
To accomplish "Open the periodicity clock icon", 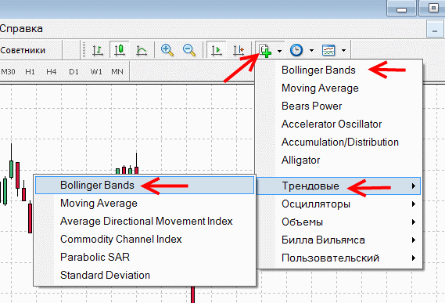I will pyautogui.click(x=296, y=50).
